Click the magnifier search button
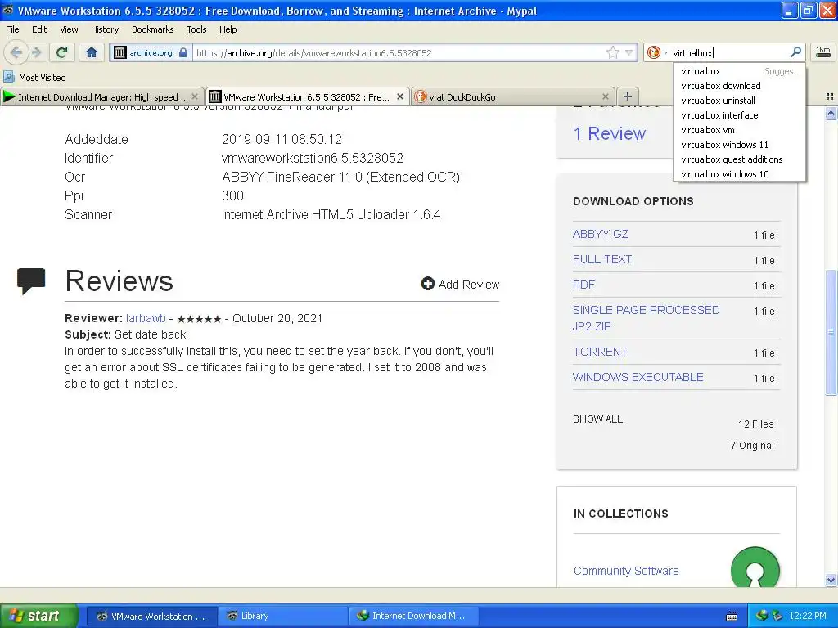The image size is (838, 628). pos(795,52)
